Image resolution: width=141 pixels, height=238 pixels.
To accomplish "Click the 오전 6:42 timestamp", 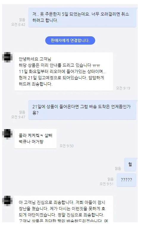I will (18, 24).
